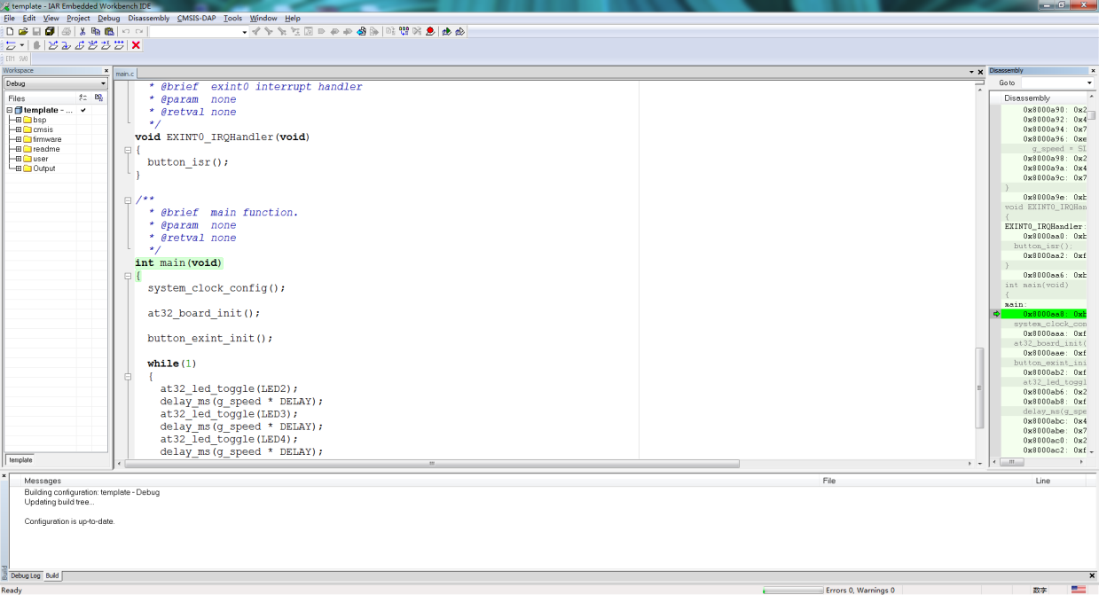Click the Go to address input field
The width and height of the screenshot is (1099, 595).
click(x=1051, y=82)
